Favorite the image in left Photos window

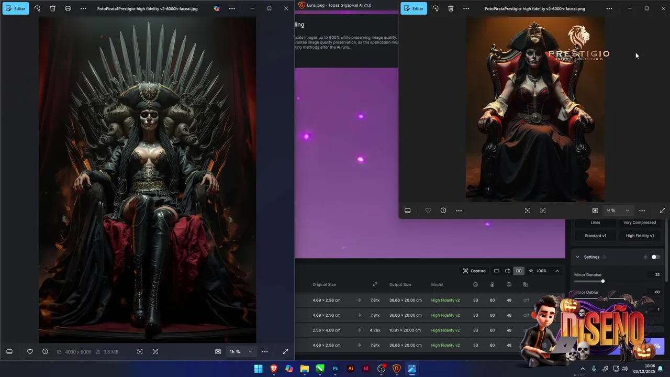30,352
